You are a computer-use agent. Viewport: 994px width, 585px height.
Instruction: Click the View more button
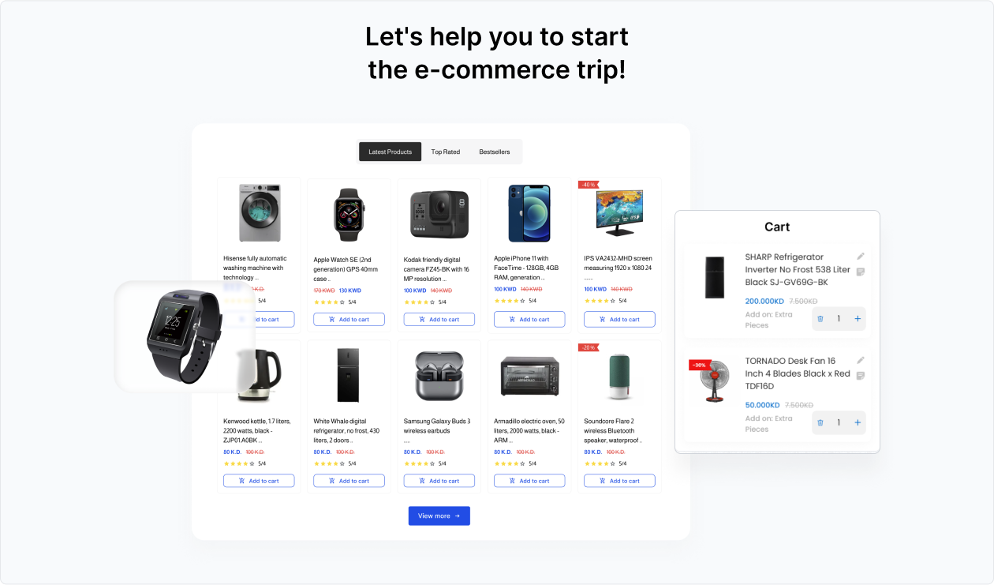coord(439,516)
